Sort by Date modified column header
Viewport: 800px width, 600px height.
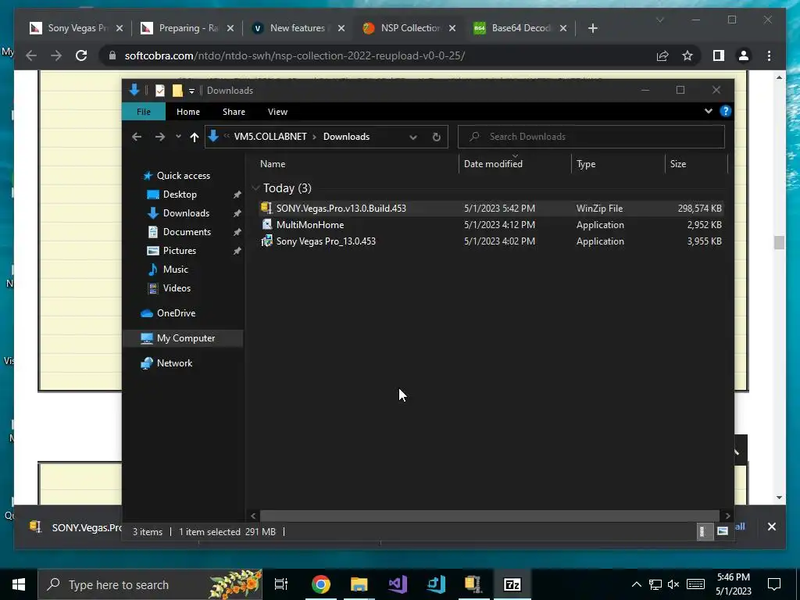click(x=493, y=164)
